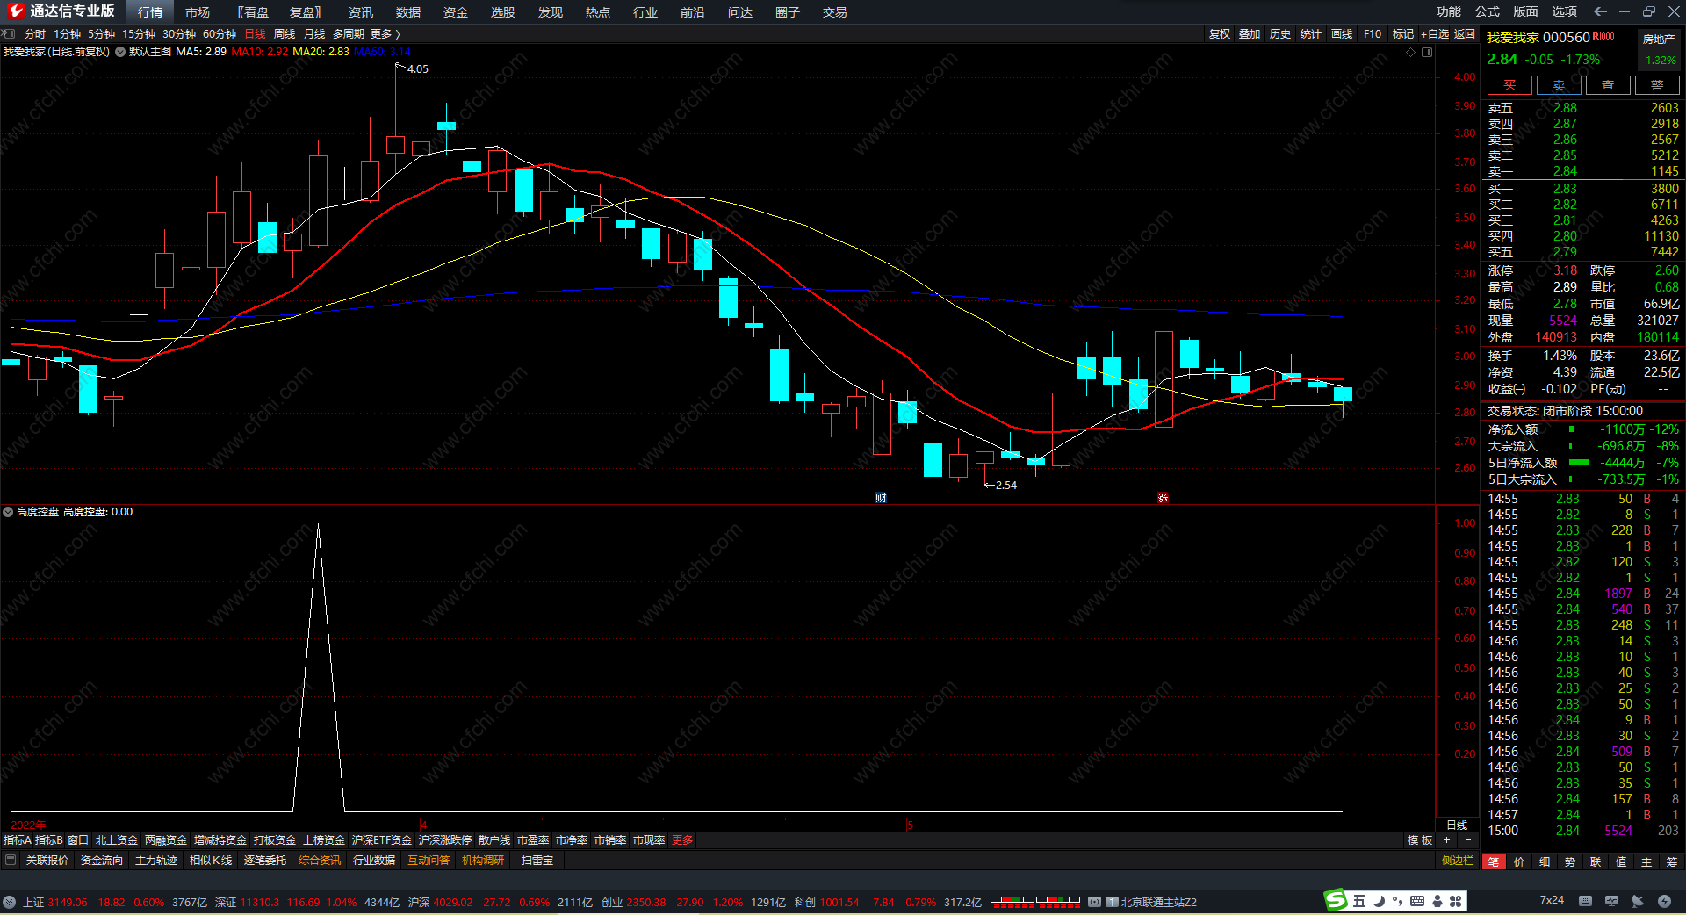Click the diamond marker icon above chart
Screen dimensions: 1686x915
tap(1411, 53)
